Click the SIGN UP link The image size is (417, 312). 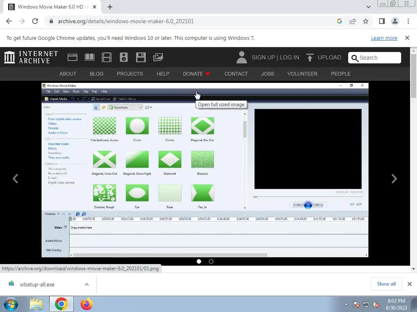263,57
